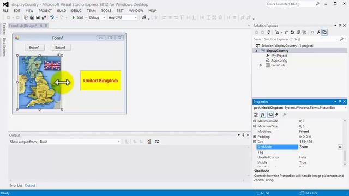Image resolution: width=349 pixels, height=196 pixels.
Task: Click the Save toolbar icon
Action: click(x=38, y=17)
